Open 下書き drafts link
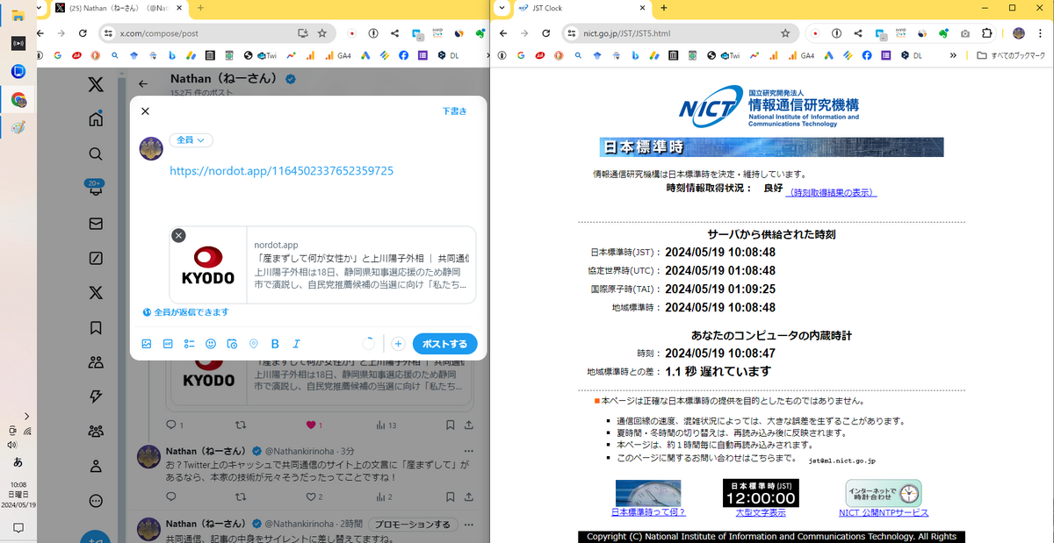 [454, 111]
